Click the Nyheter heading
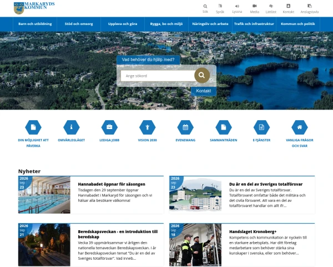Viewport: 333px width, 267px height. tap(29, 171)
